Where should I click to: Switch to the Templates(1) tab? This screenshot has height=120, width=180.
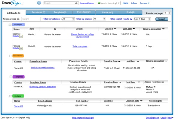tap(60, 13)
